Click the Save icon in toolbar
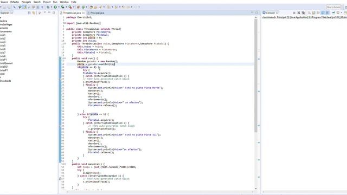 4,7
